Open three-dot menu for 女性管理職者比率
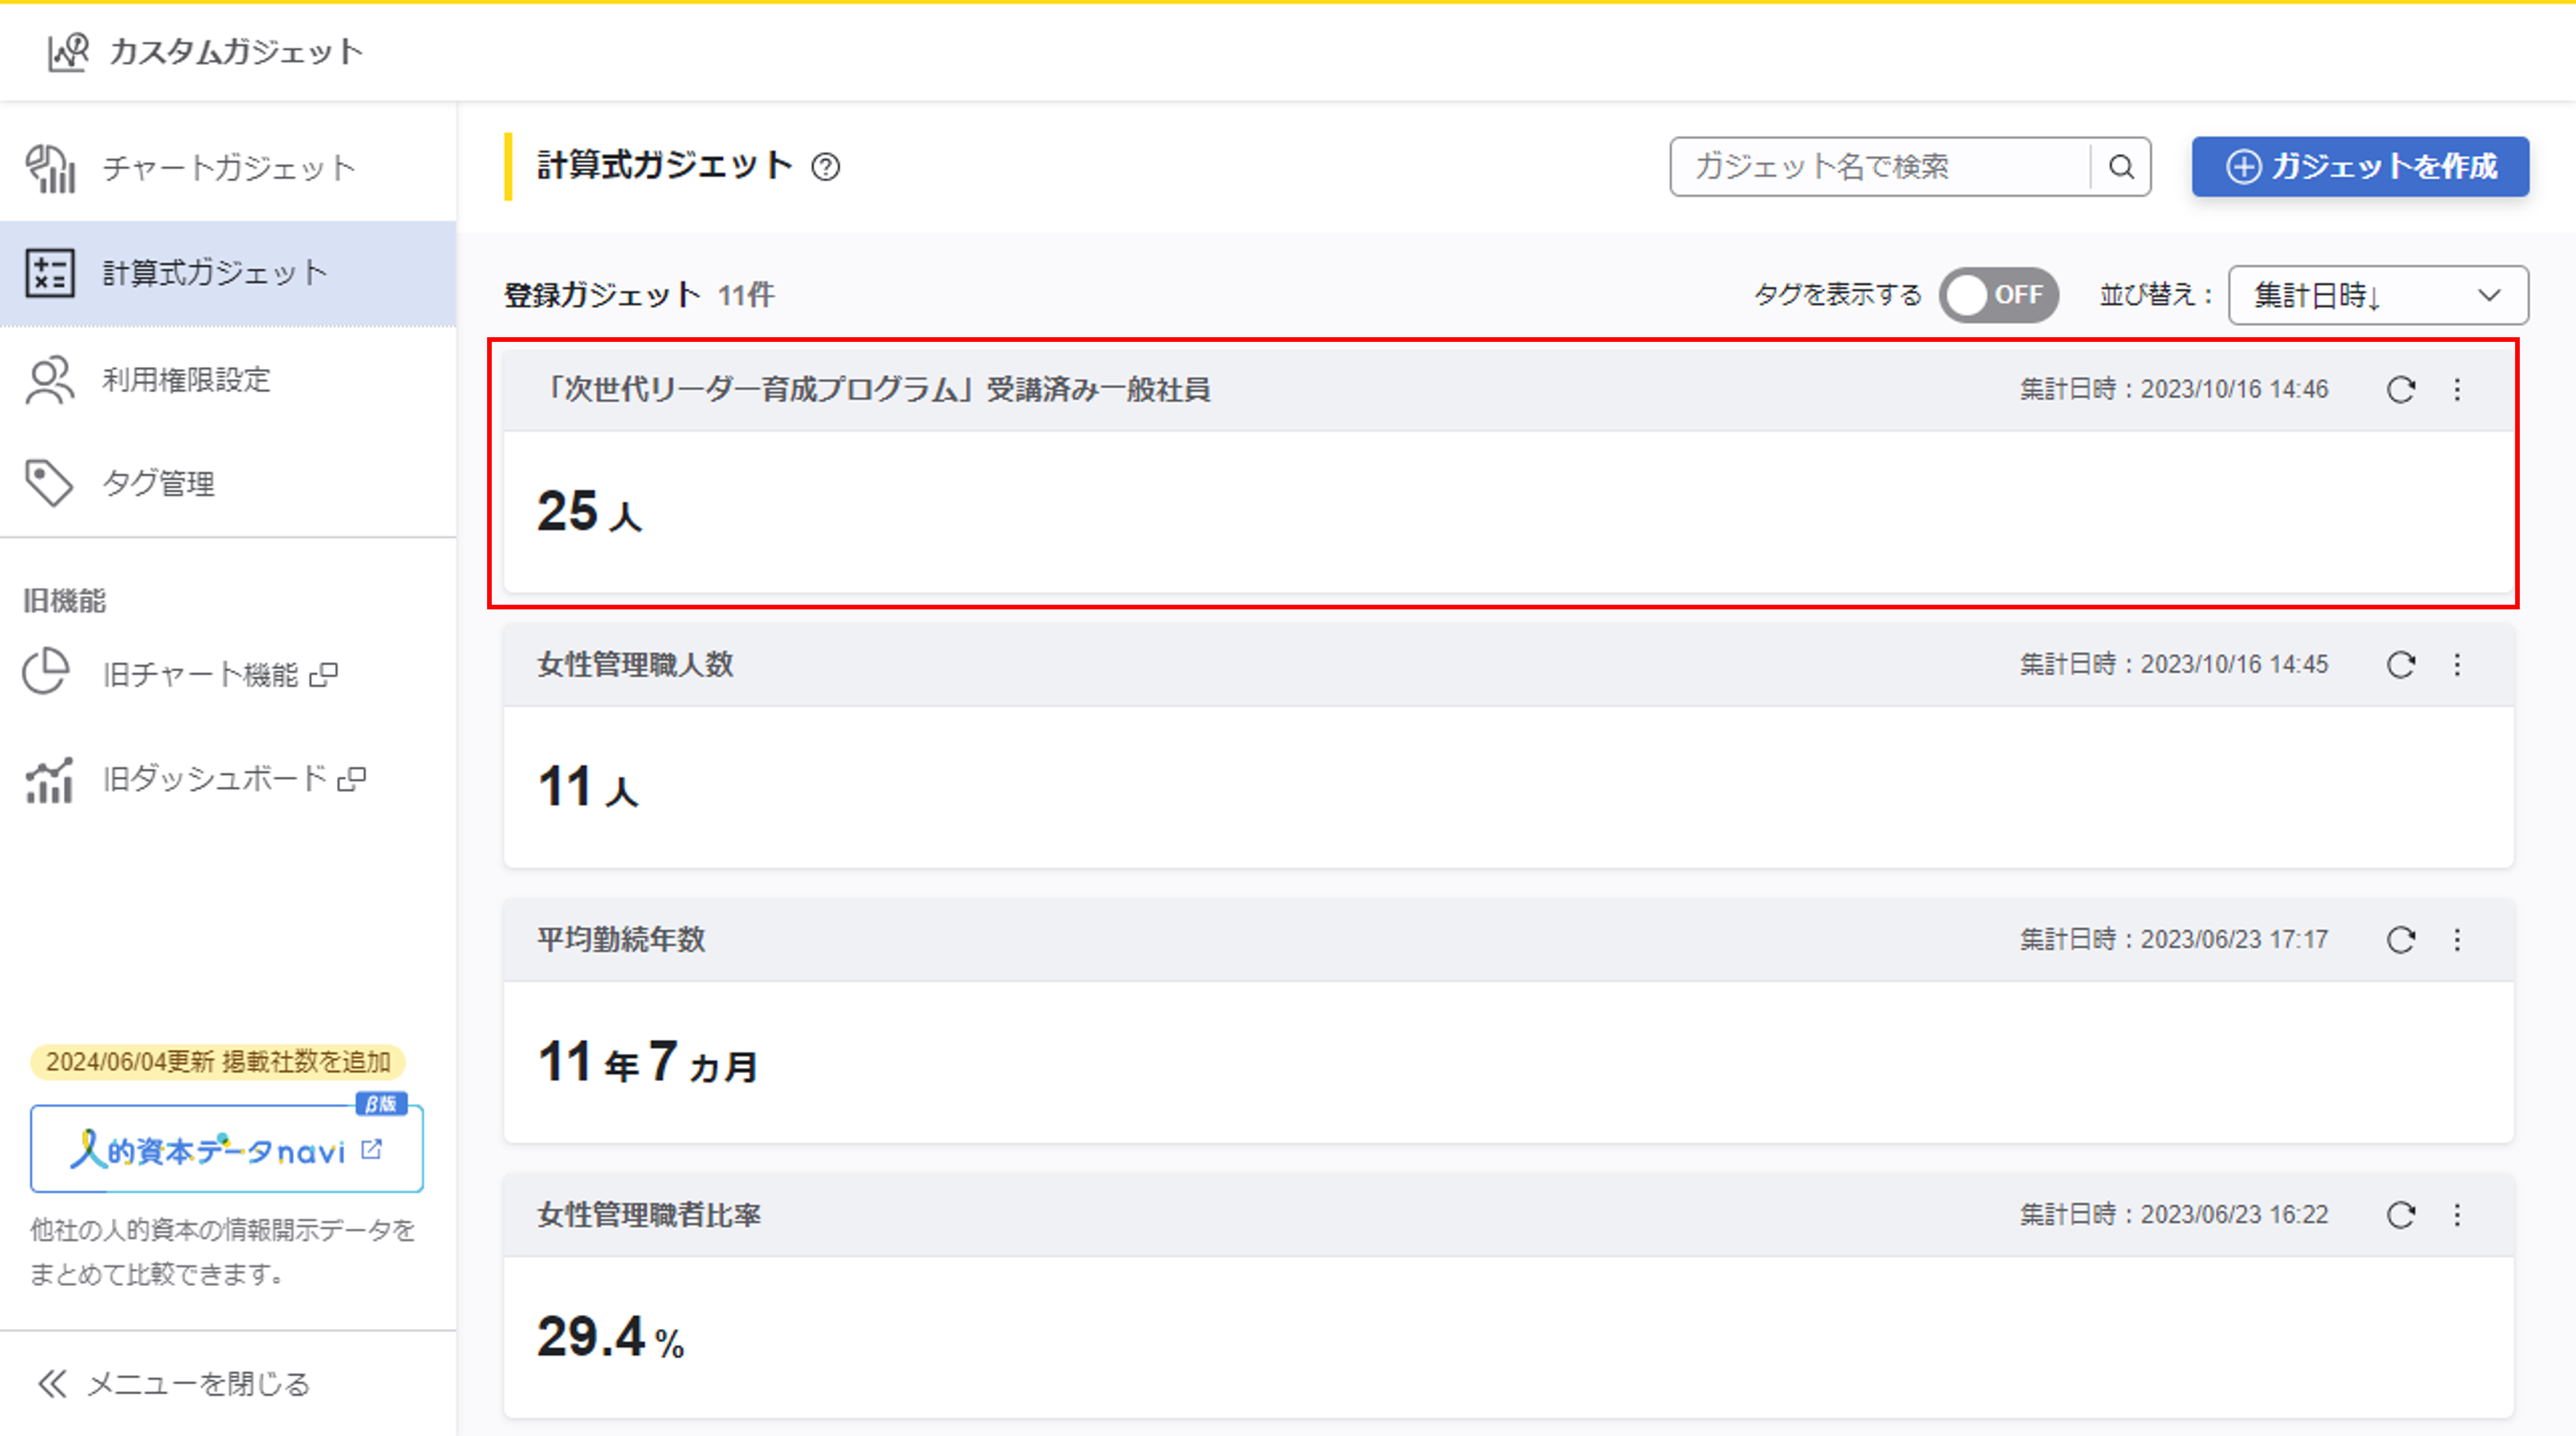Viewport: 2576px width, 1436px height. [2458, 1215]
